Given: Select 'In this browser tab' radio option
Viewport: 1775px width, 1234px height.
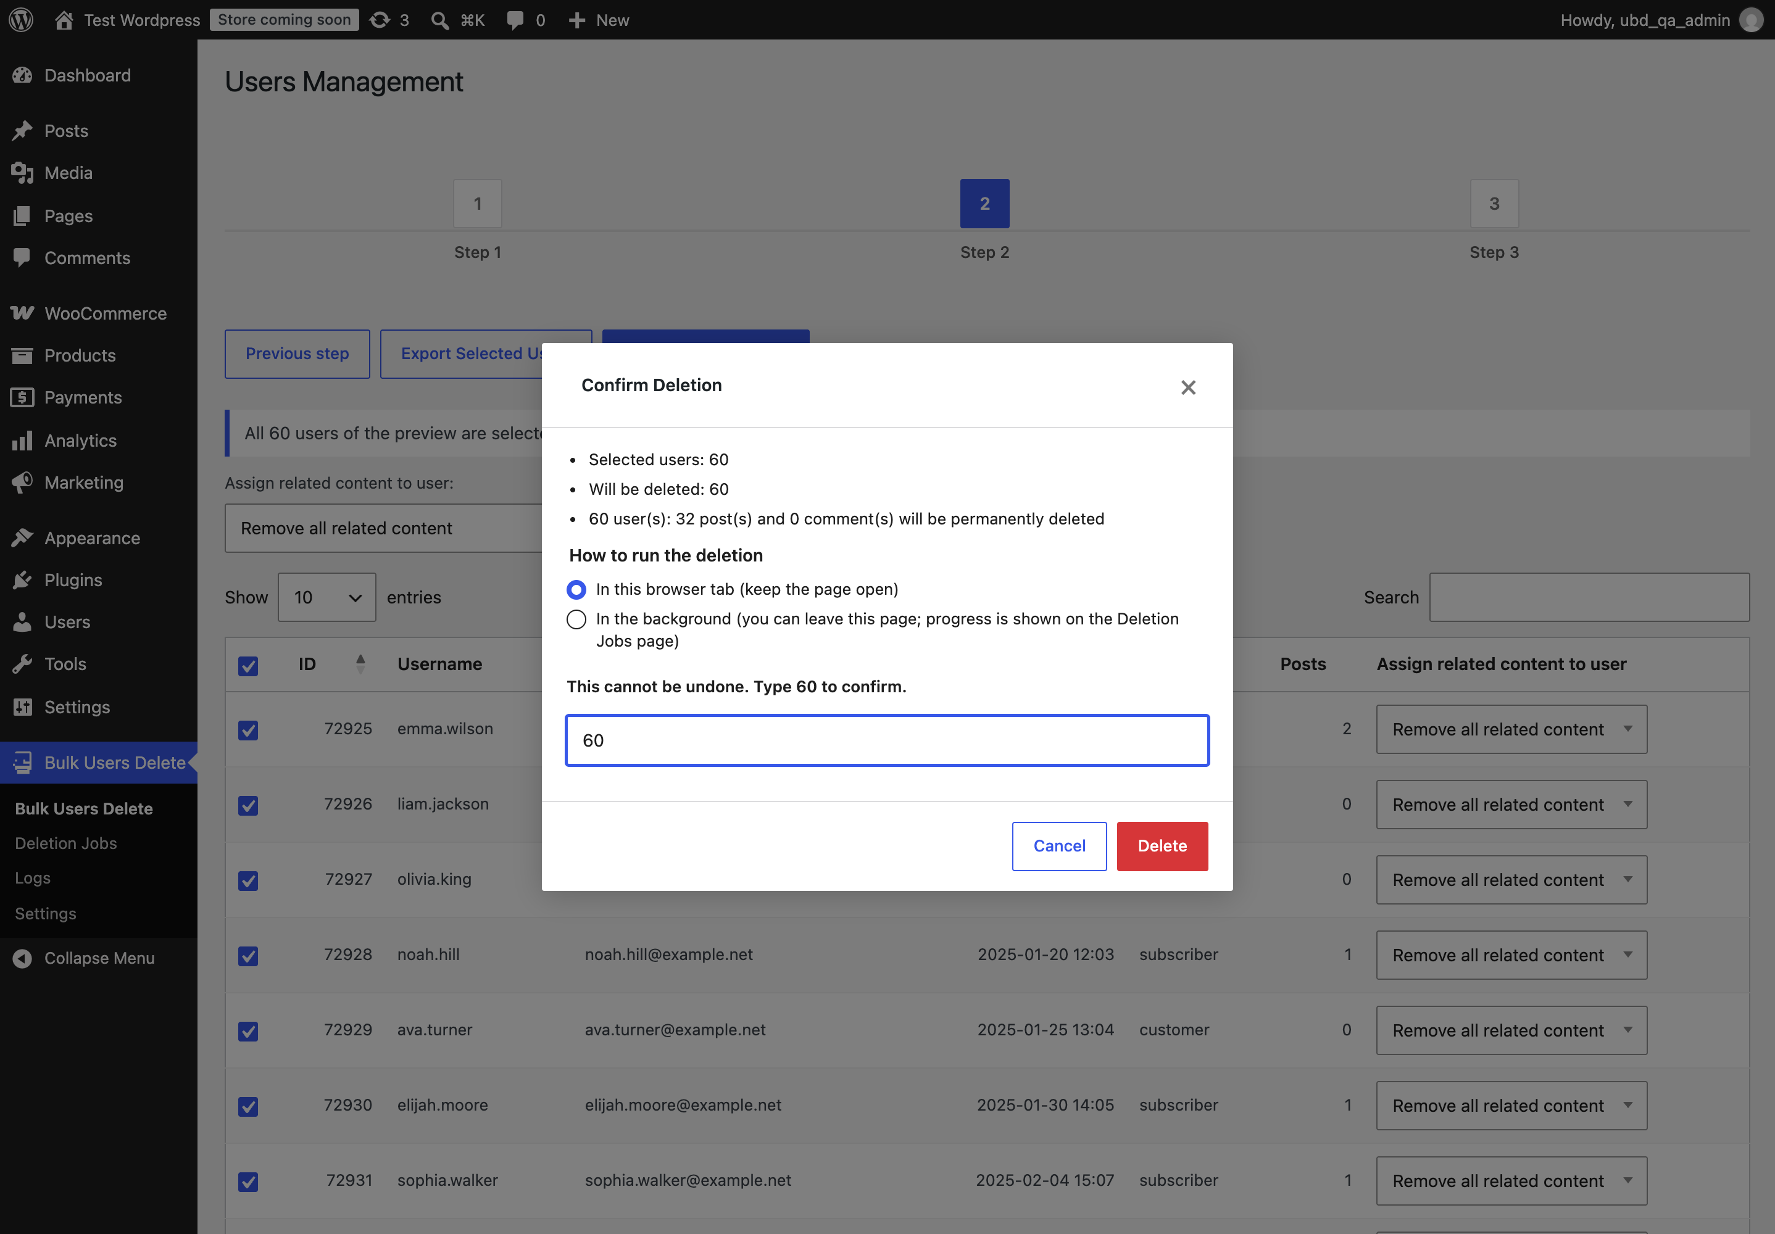Looking at the screenshot, I should (x=576, y=590).
